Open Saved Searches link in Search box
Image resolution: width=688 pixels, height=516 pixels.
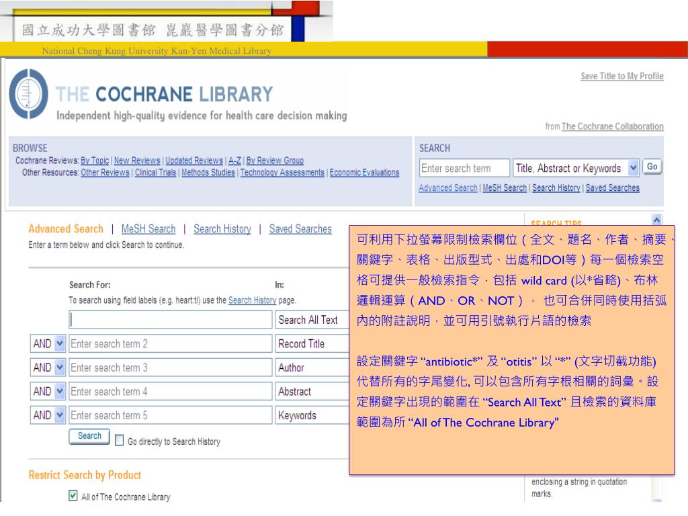[x=612, y=188]
